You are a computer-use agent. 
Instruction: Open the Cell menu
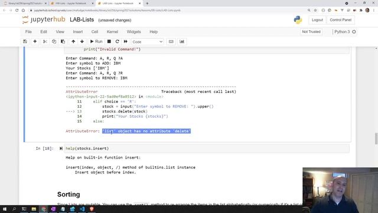pos(94,31)
